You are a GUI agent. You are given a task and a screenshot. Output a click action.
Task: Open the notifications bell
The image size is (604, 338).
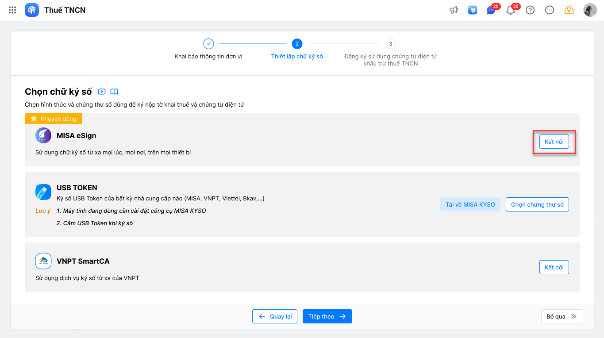(511, 10)
